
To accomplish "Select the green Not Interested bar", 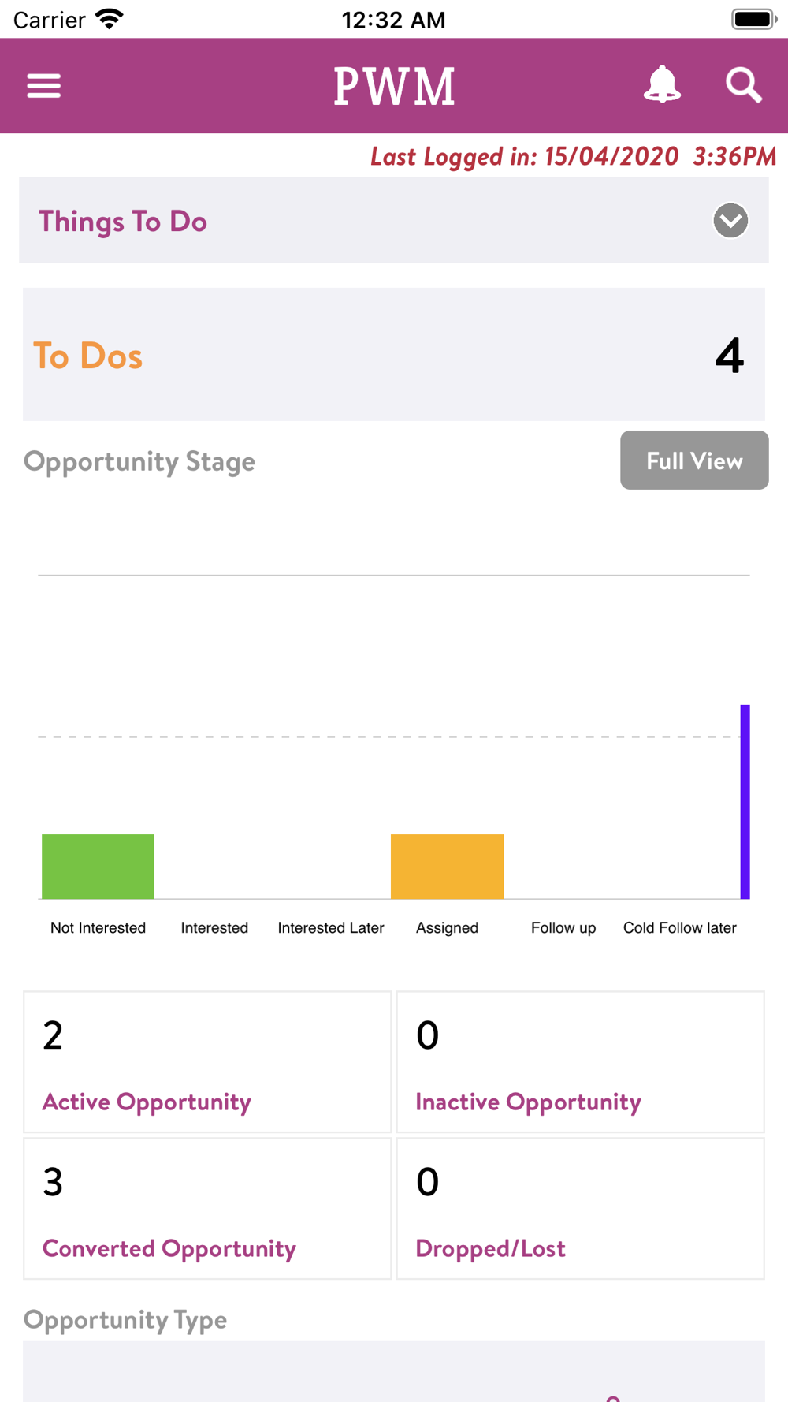I will [x=98, y=867].
